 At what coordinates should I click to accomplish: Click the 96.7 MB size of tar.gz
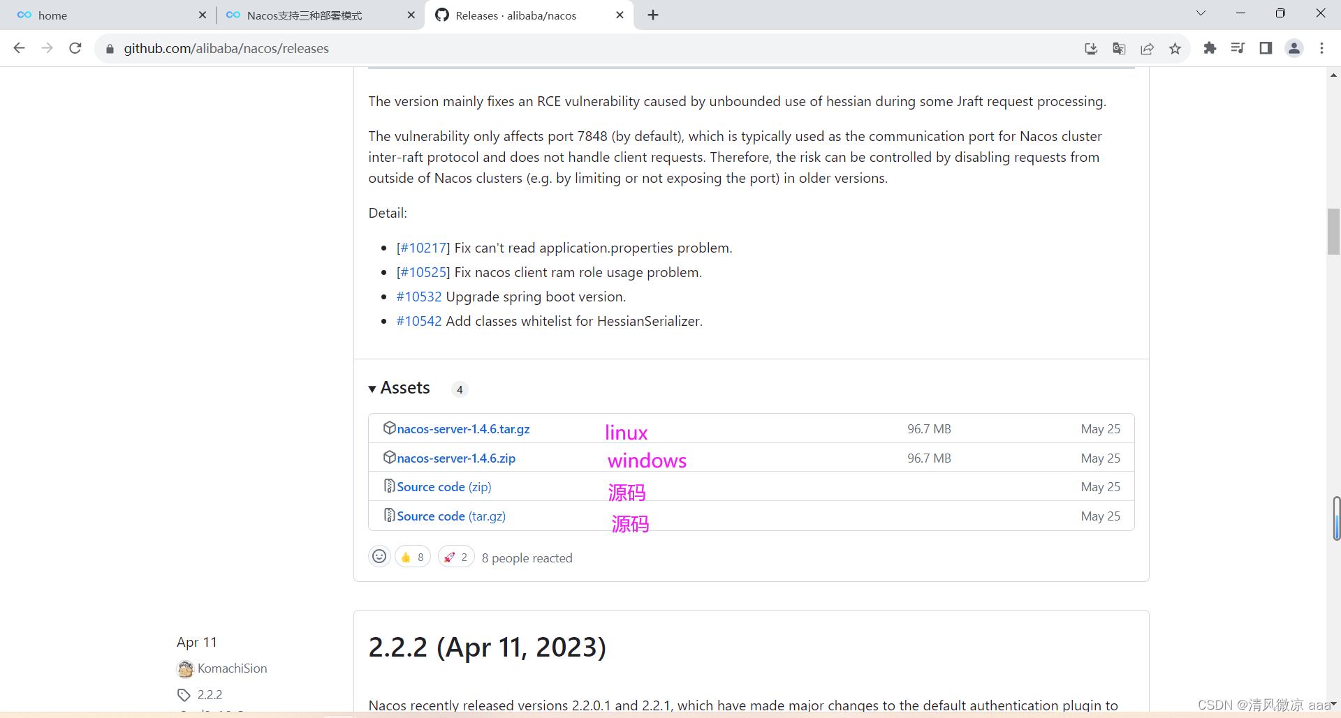point(929,429)
